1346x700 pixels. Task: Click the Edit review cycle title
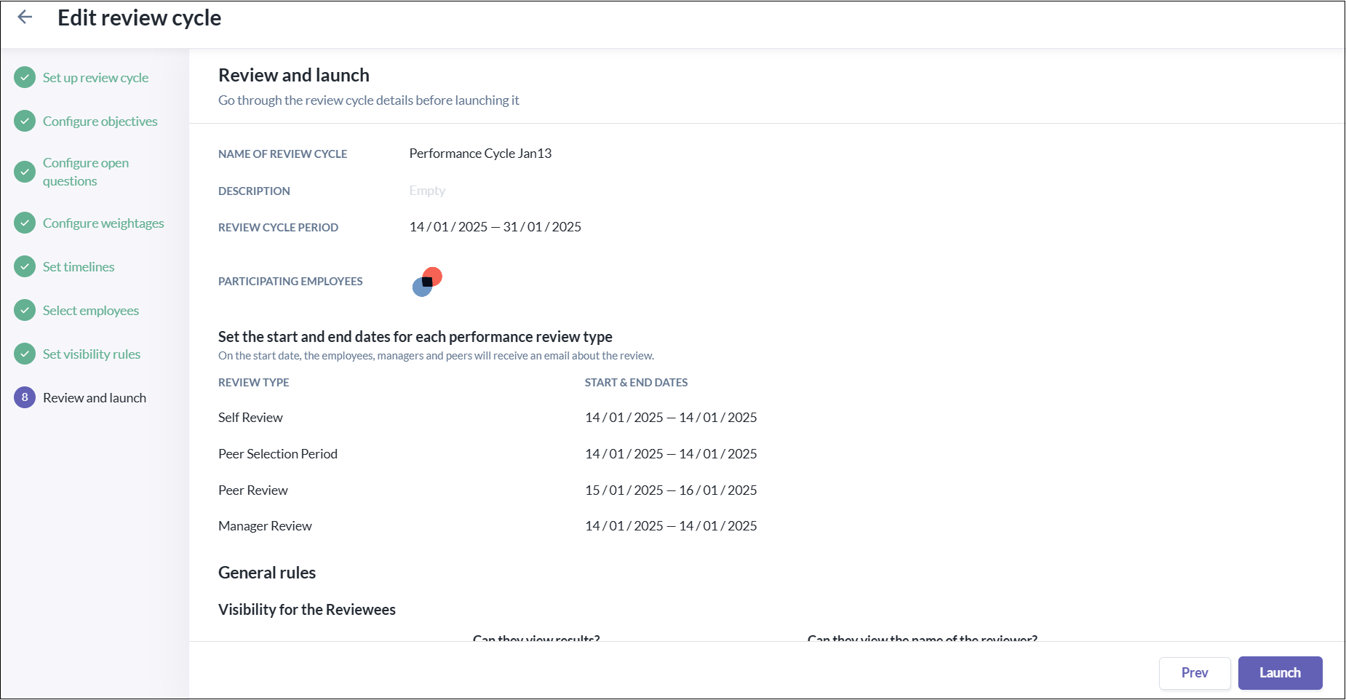coord(140,17)
